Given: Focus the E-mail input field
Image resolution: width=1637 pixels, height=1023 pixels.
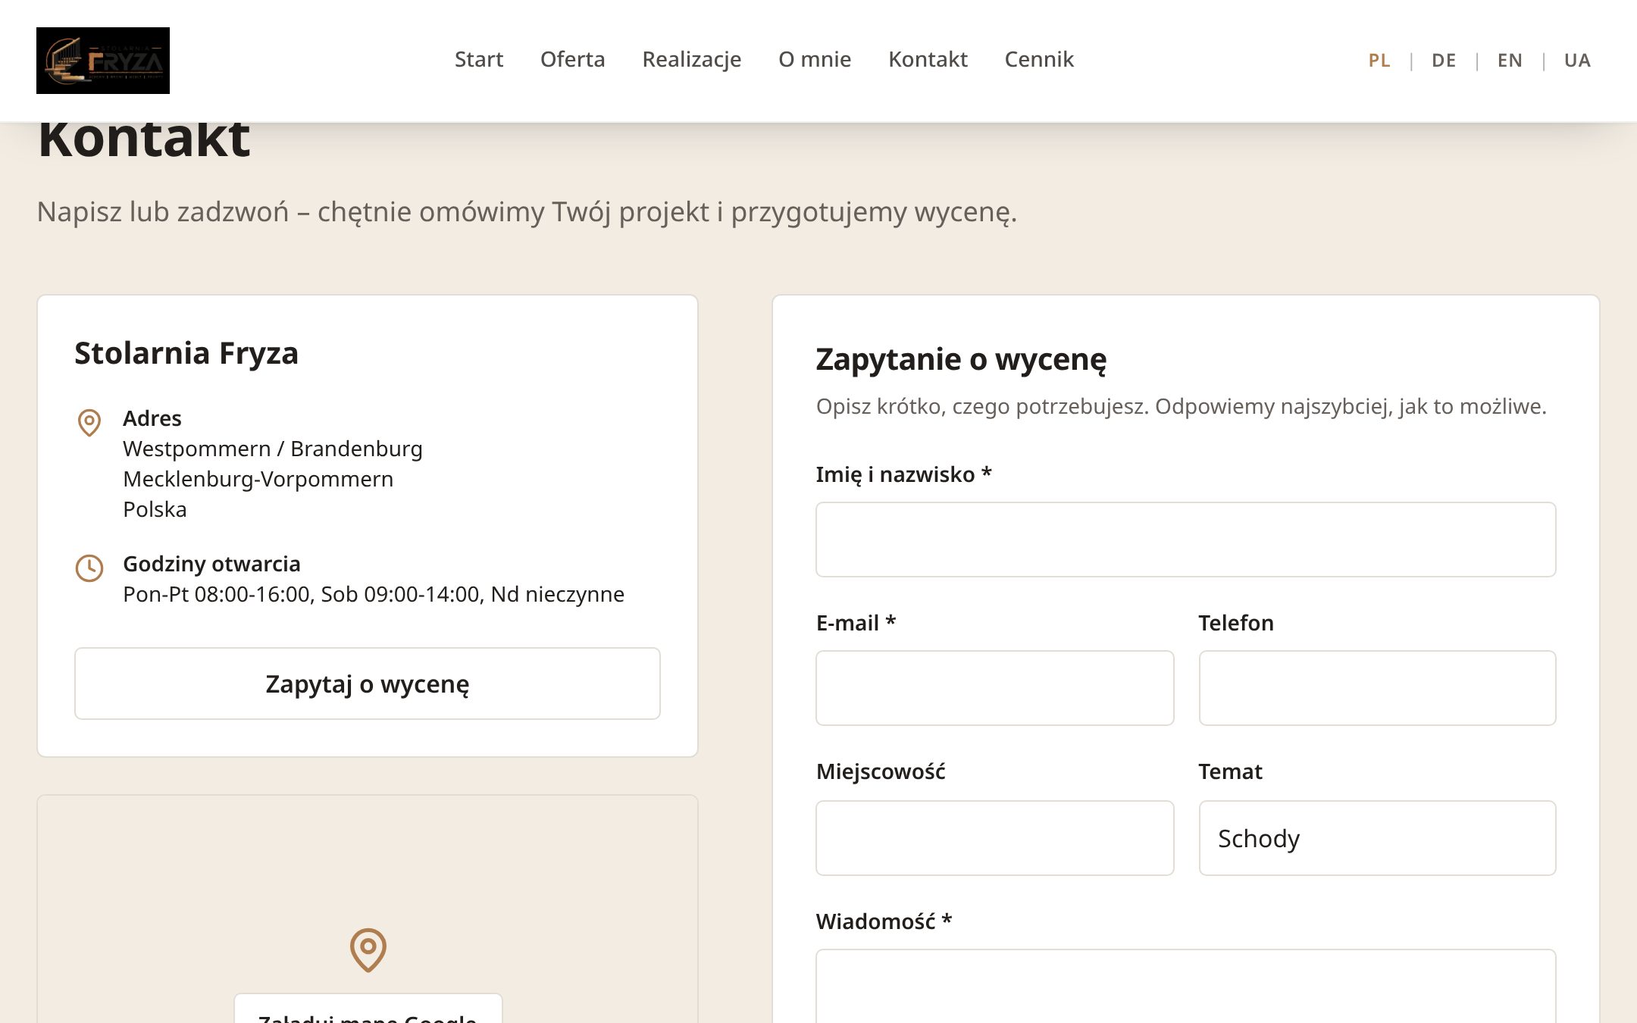Looking at the screenshot, I should (995, 688).
